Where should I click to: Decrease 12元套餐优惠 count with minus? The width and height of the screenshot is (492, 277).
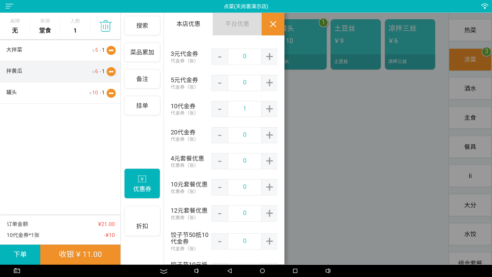220,213
